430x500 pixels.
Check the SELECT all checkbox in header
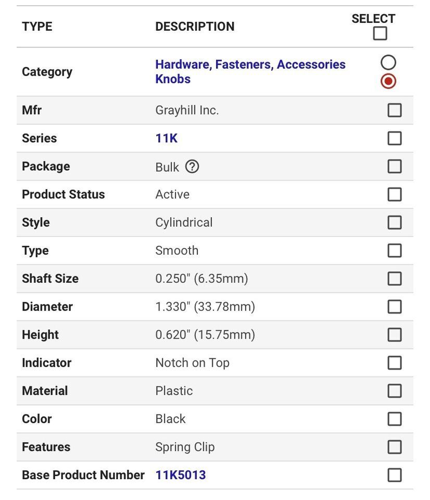pyautogui.click(x=380, y=33)
